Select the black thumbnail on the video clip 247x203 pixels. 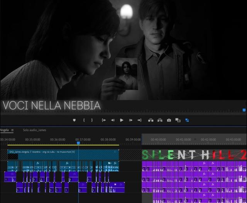click(x=13, y=157)
